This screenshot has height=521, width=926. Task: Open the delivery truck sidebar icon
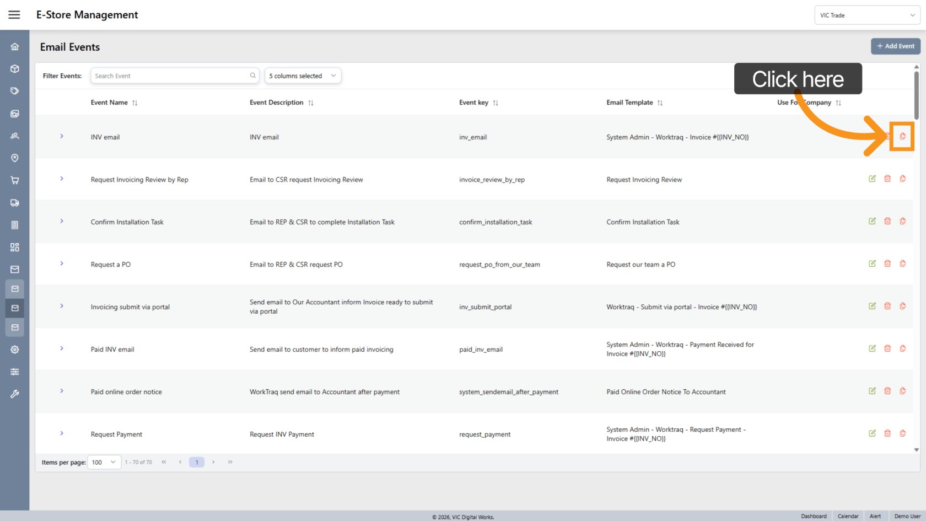pos(15,203)
